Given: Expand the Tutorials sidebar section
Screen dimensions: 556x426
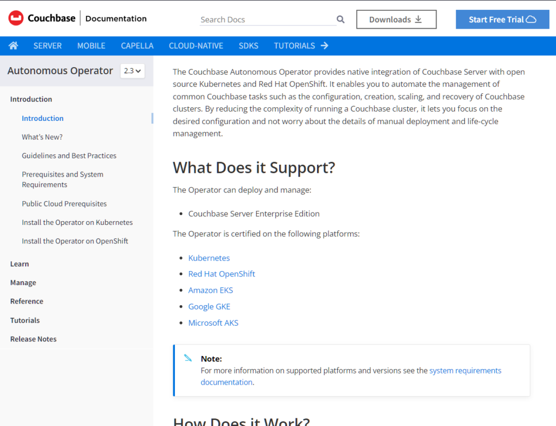Looking at the screenshot, I should click(25, 320).
